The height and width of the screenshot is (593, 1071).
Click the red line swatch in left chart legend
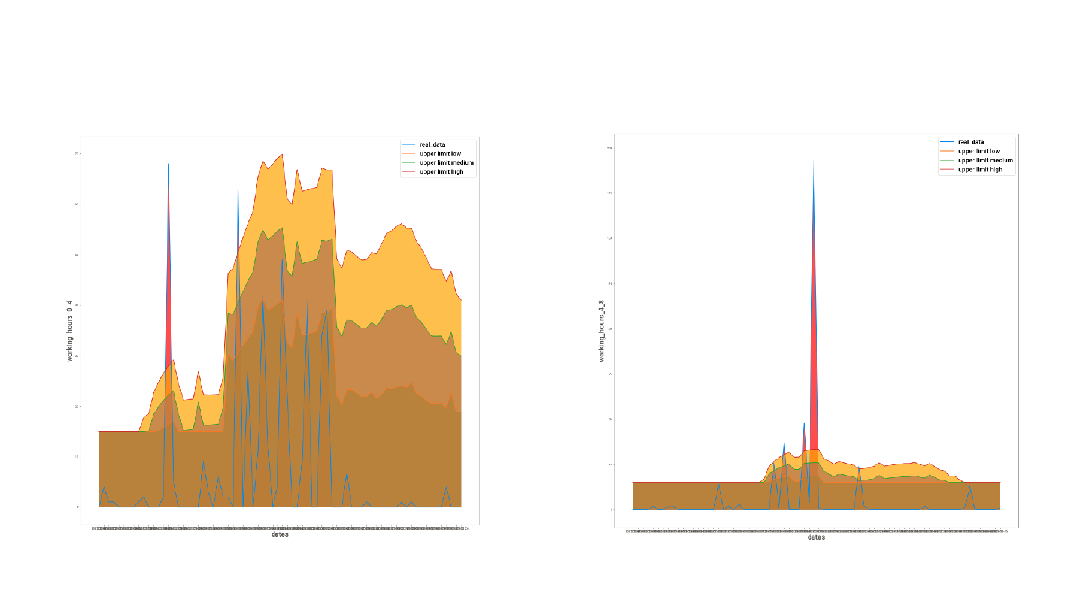point(409,172)
